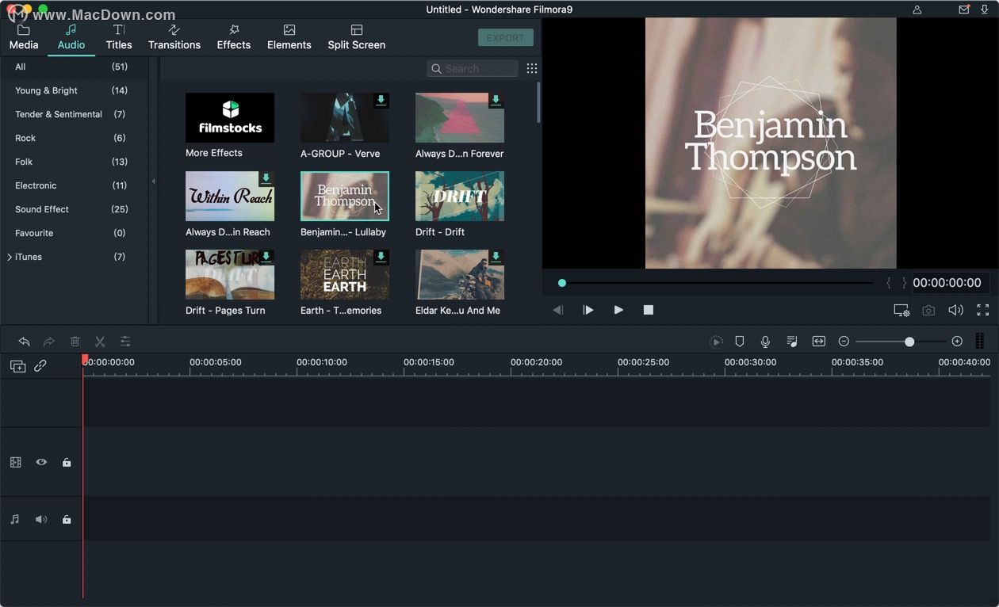Click the add track icon
The image size is (999, 607).
pyautogui.click(x=17, y=366)
